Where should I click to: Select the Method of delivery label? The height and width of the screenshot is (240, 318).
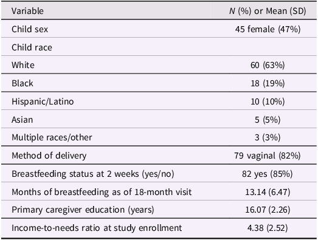click(49, 156)
